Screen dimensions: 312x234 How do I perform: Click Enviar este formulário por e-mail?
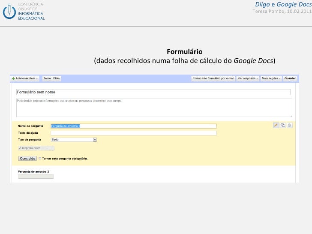[213, 78]
